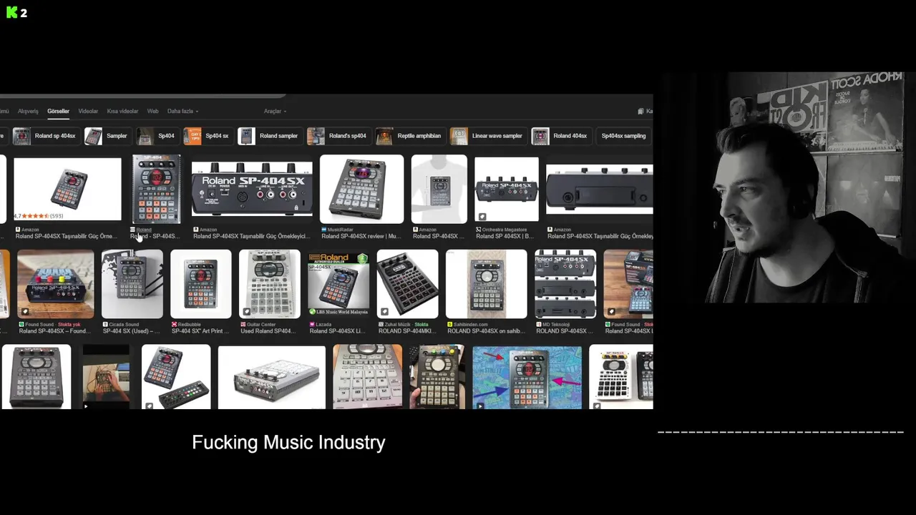
Task: Click the Redbubble source label
Action: click(x=188, y=325)
